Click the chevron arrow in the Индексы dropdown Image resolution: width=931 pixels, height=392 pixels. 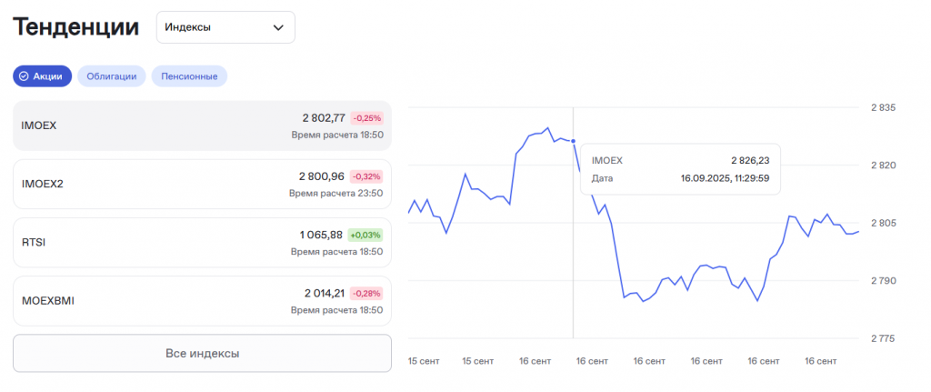(x=278, y=27)
